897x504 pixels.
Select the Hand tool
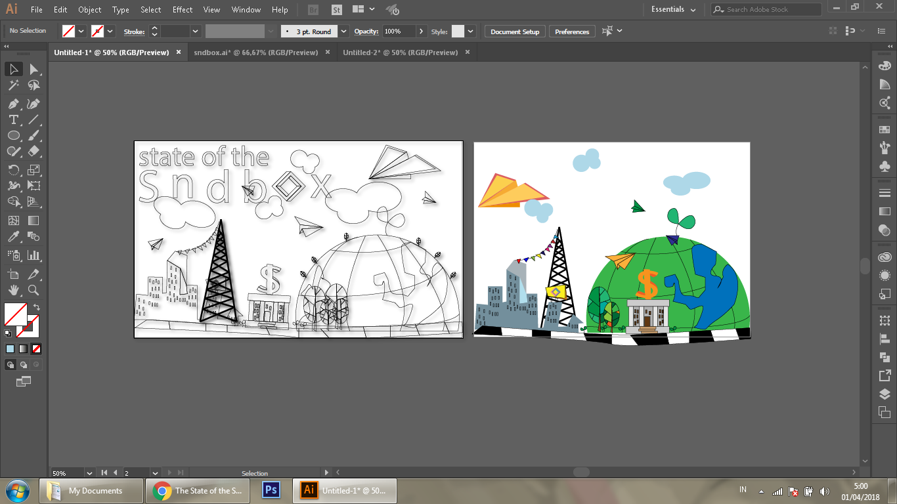13,290
